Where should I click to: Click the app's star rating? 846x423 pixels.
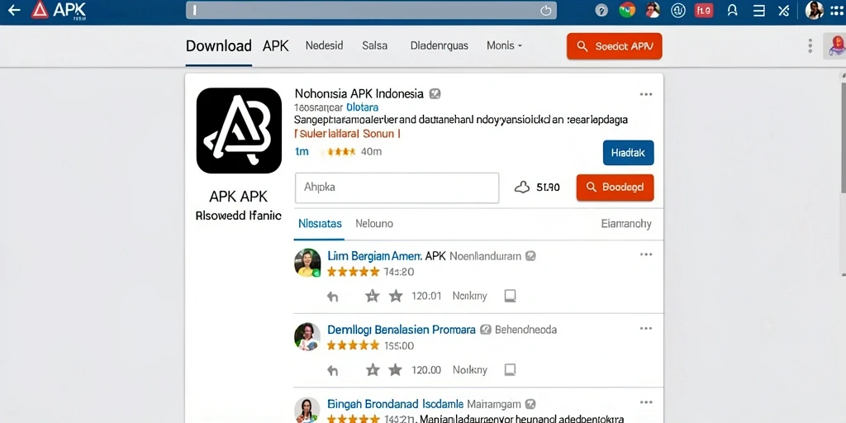pos(341,152)
